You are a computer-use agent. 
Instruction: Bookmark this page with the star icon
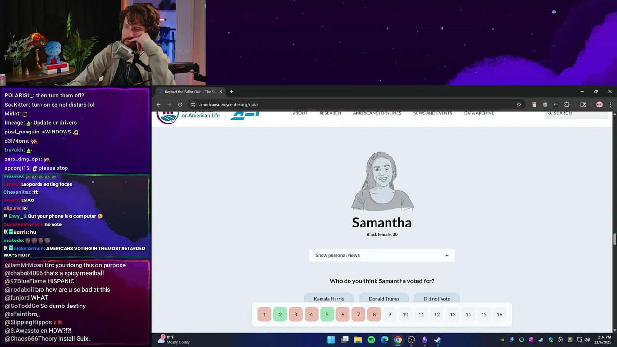point(519,105)
